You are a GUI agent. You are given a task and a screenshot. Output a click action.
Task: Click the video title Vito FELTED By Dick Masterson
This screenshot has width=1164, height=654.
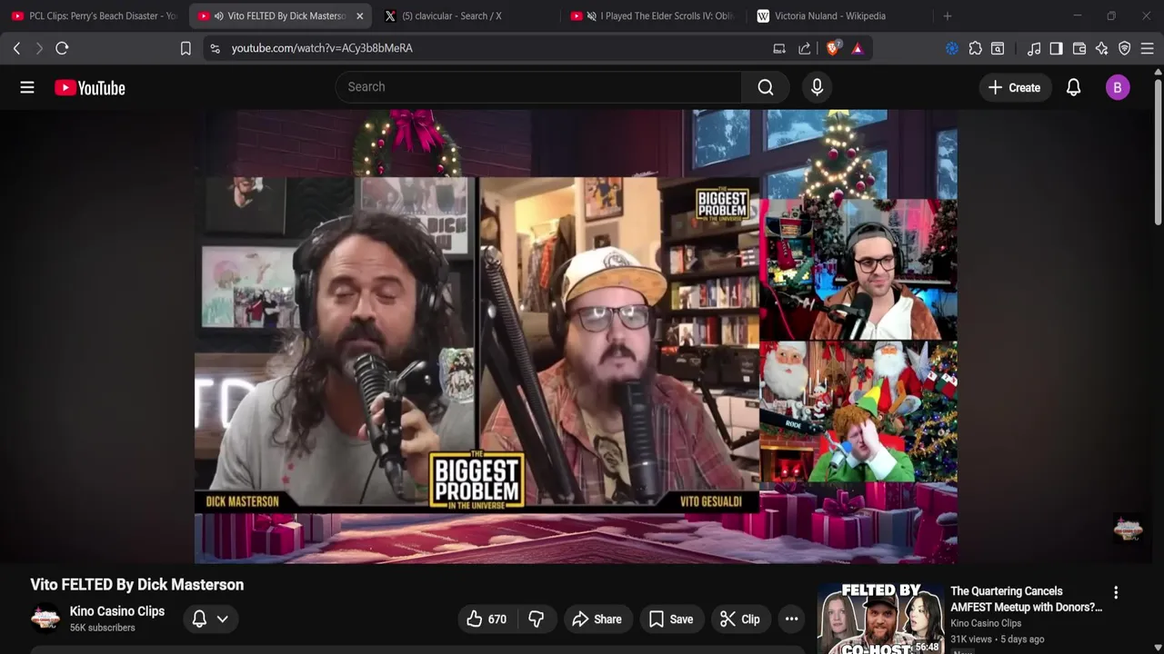(x=137, y=585)
